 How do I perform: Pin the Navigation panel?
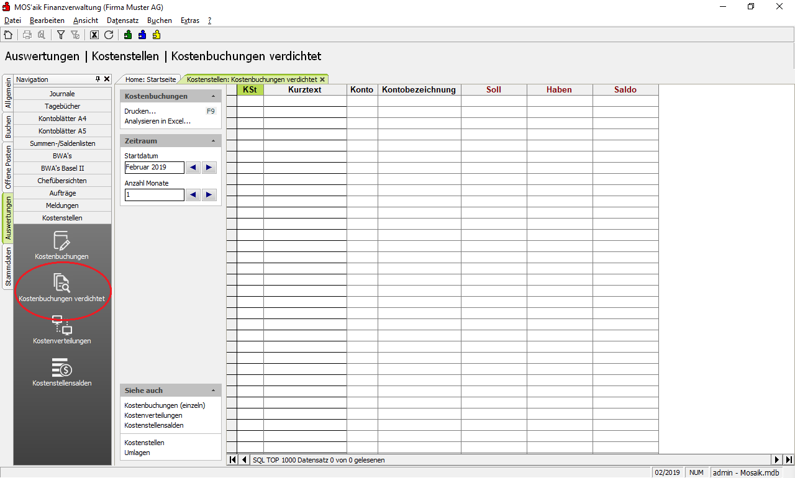tap(98, 79)
